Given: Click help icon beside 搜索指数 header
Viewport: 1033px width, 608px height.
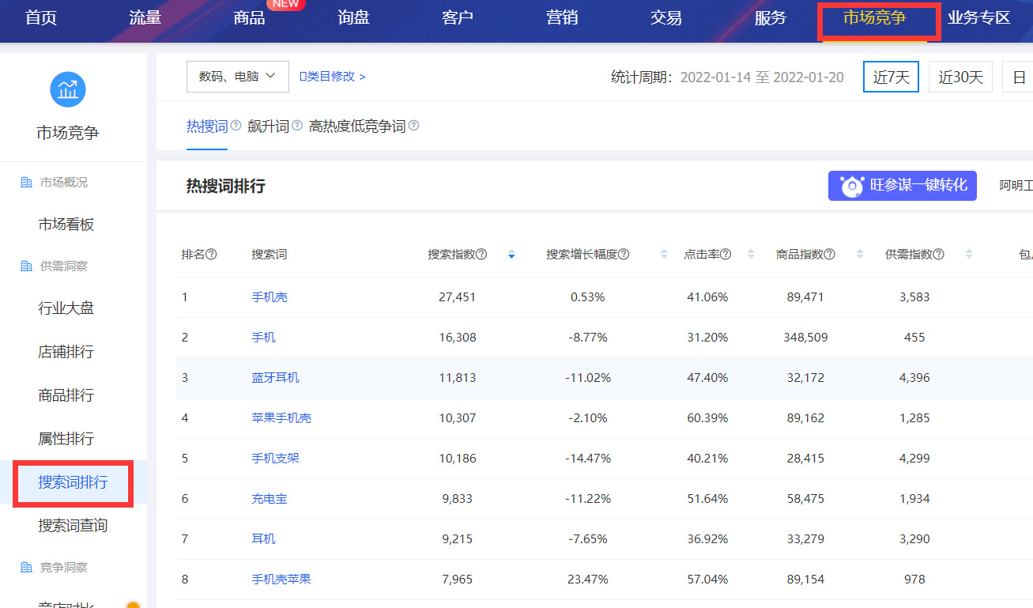Looking at the screenshot, I should [x=481, y=255].
